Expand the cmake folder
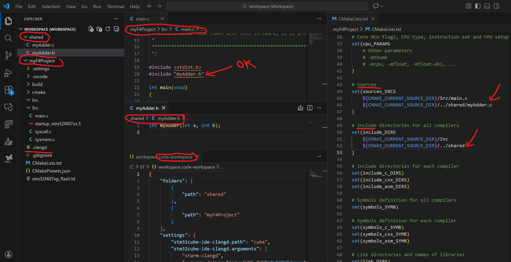This screenshot has width=511, height=262. (x=28, y=92)
